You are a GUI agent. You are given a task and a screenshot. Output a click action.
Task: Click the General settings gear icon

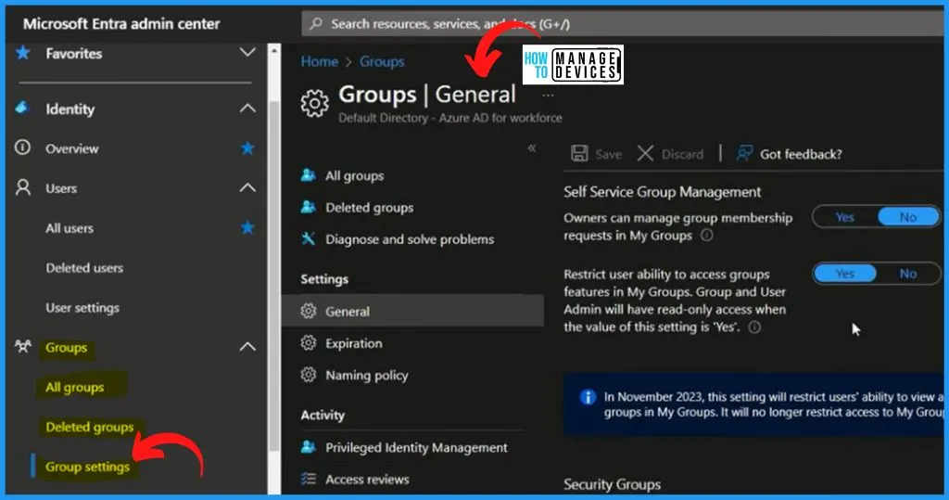309,311
